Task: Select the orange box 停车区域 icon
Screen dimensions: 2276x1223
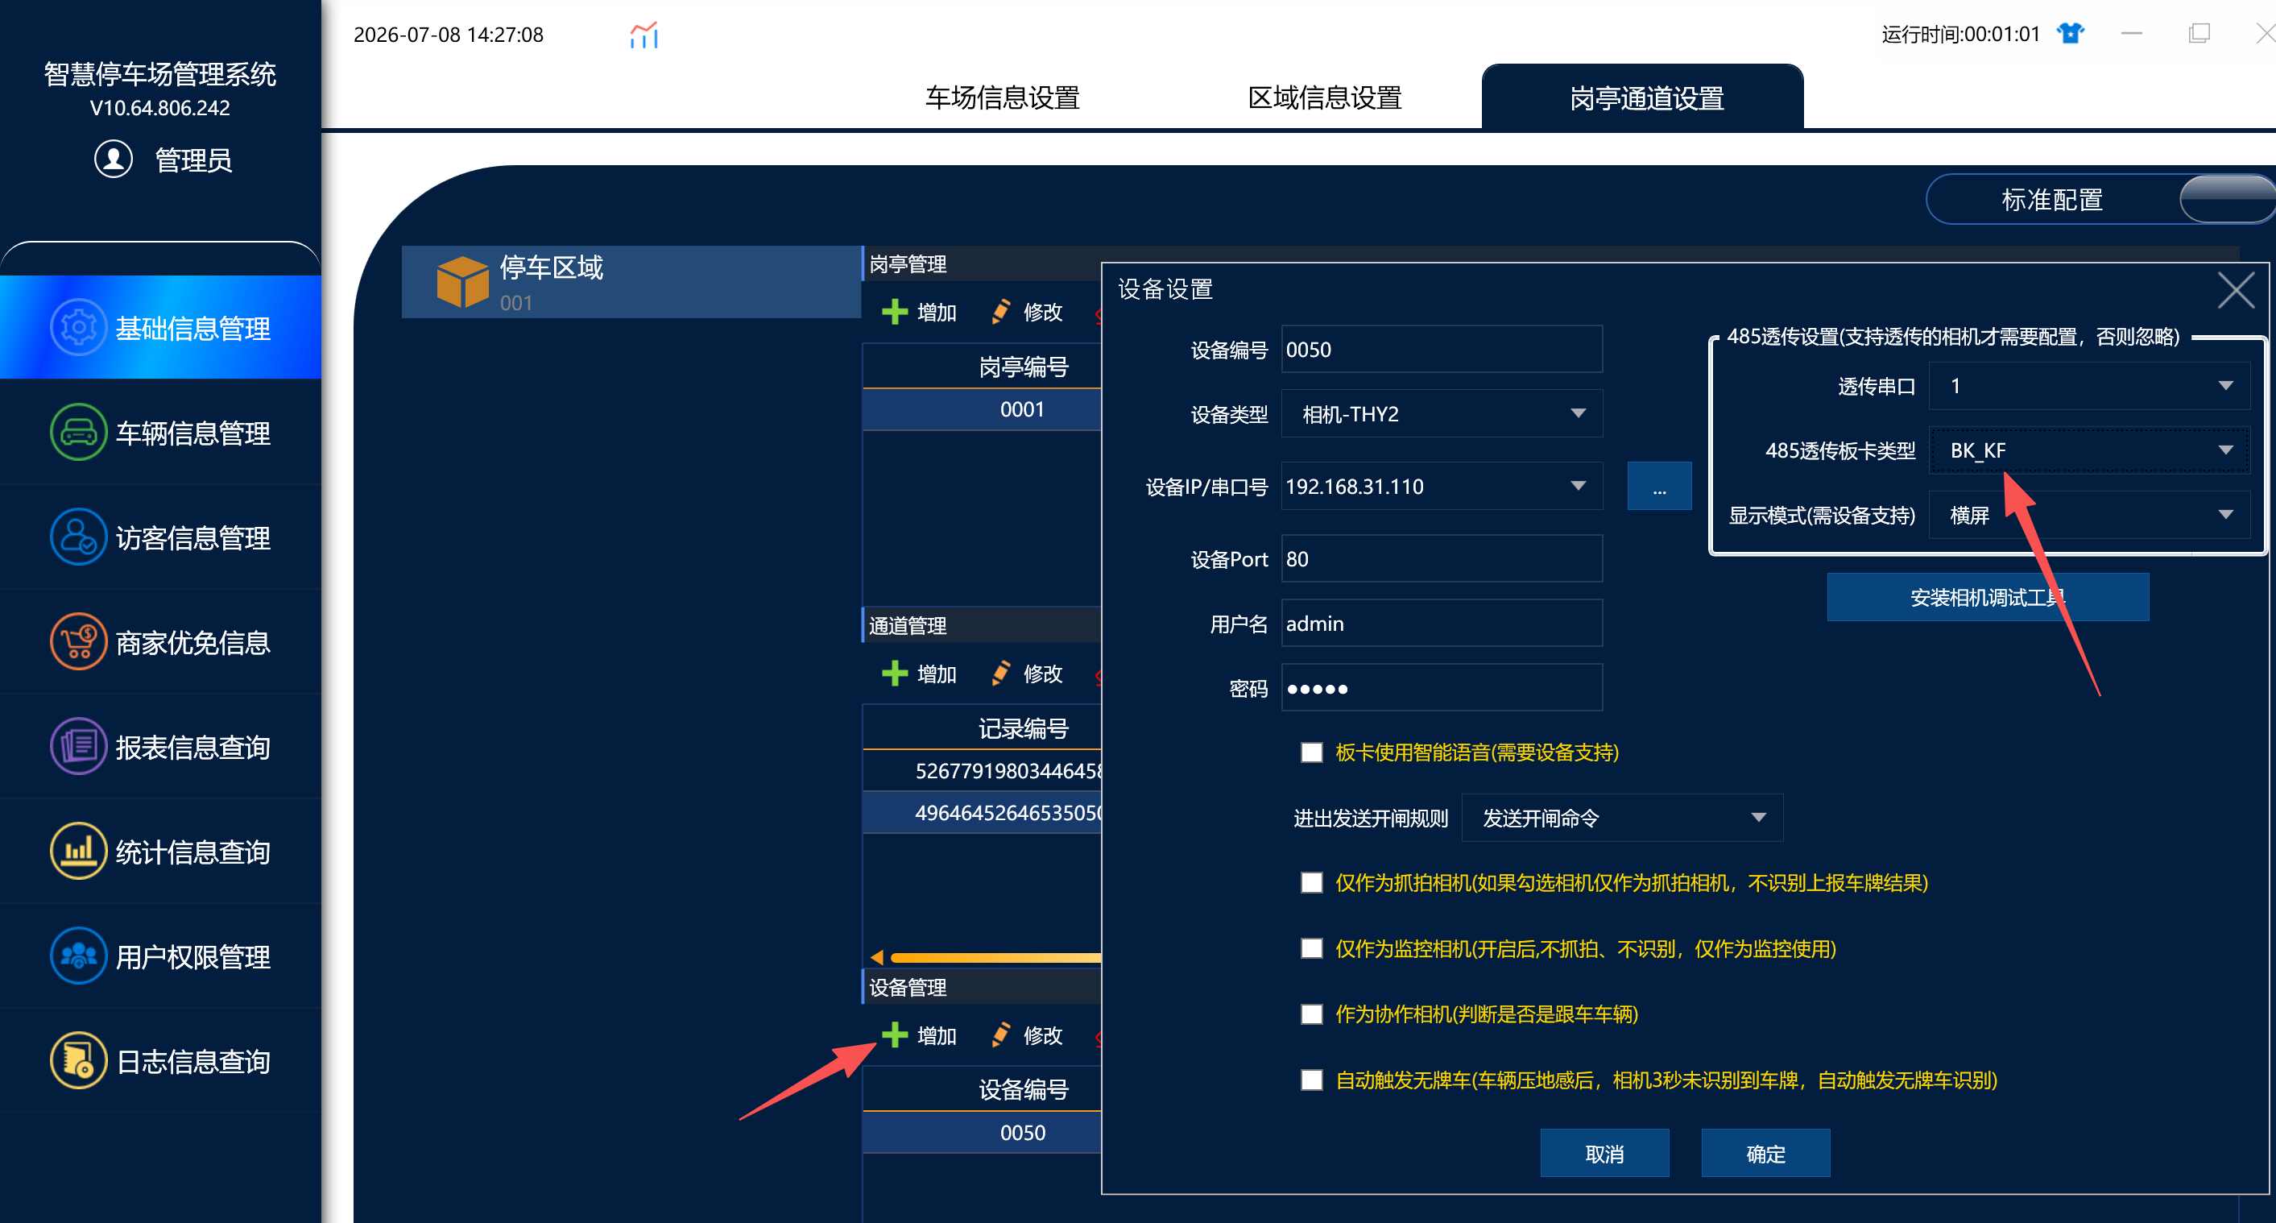Action: (462, 282)
